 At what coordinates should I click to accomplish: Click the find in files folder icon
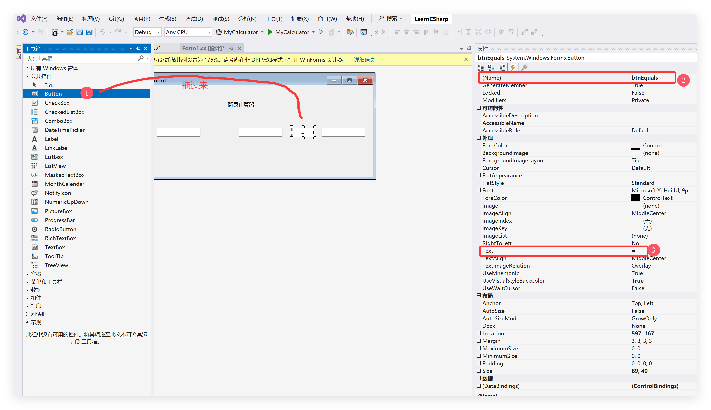350,32
